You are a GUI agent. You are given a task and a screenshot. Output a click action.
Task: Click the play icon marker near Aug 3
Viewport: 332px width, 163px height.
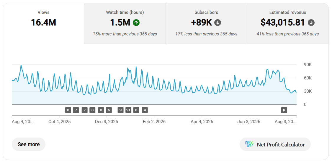pyautogui.click(x=284, y=110)
